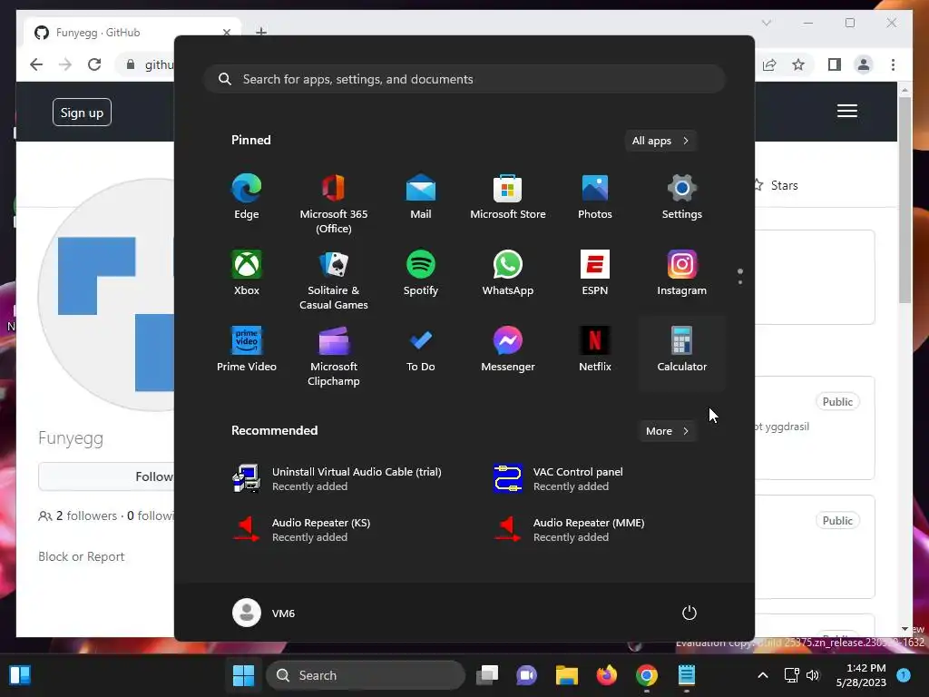Follow the Funyegg GitHub user
The height and width of the screenshot is (697, 929).
[x=107, y=476]
